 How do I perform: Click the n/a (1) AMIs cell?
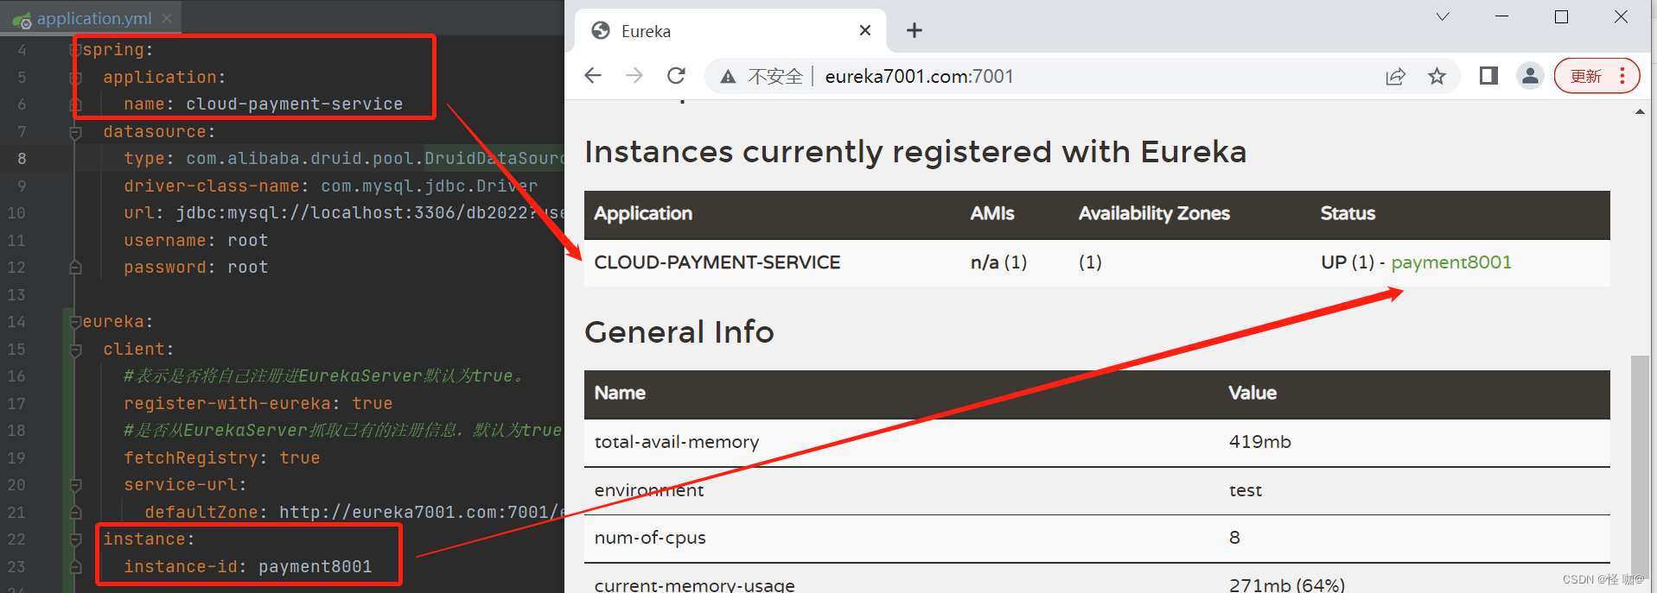pos(998,262)
